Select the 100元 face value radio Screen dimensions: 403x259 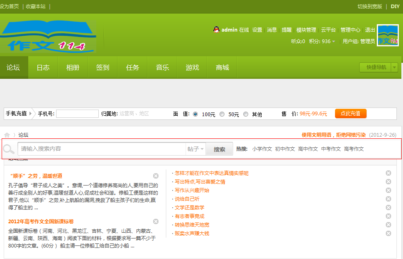coord(195,114)
